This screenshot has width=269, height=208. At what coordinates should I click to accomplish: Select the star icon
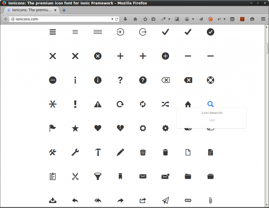click(x=75, y=128)
